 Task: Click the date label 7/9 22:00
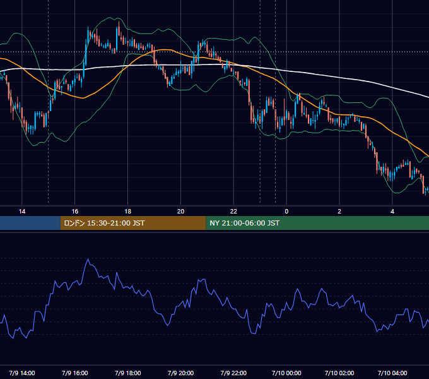coord(233,373)
